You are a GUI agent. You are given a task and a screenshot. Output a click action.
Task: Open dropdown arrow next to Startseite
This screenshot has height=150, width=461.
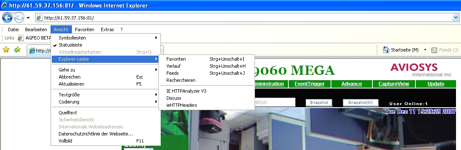tap(425, 50)
